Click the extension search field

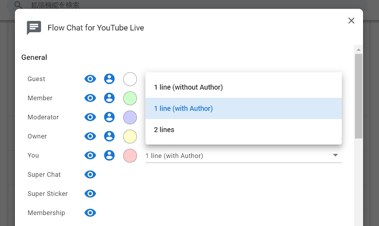tap(142, 6)
